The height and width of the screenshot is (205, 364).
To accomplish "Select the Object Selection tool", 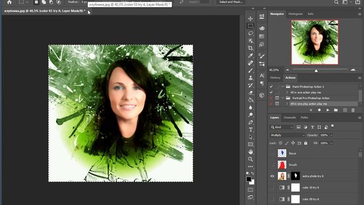I will (250, 40).
